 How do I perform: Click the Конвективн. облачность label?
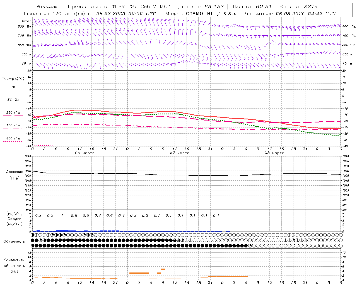click(x=14, y=266)
